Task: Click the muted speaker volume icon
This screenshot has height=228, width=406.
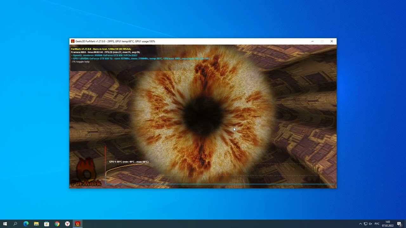Action: tap(370, 224)
